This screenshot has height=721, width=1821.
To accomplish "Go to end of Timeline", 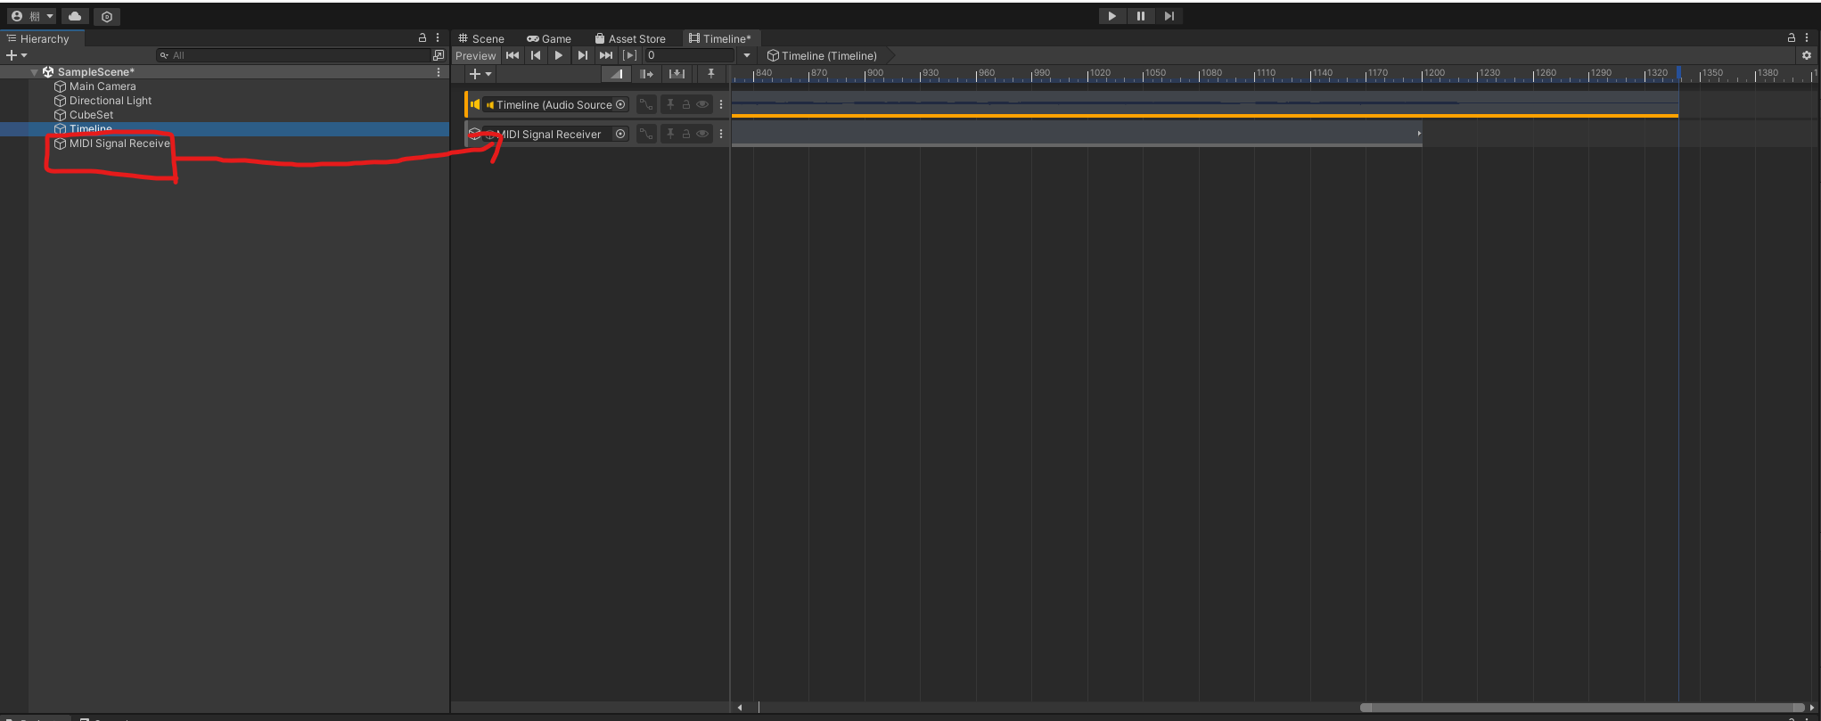I will tap(606, 55).
